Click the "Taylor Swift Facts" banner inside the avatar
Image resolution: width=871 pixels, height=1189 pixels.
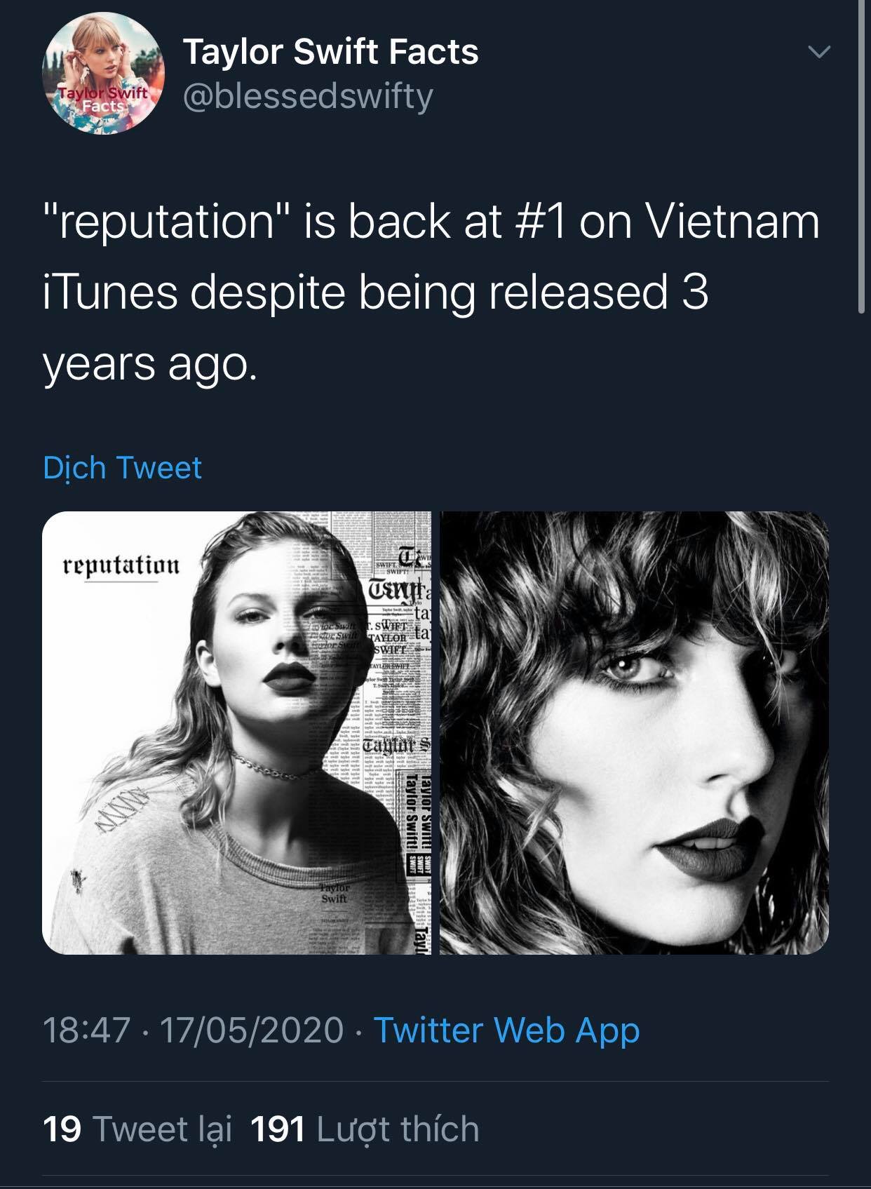tap(104, 99)
